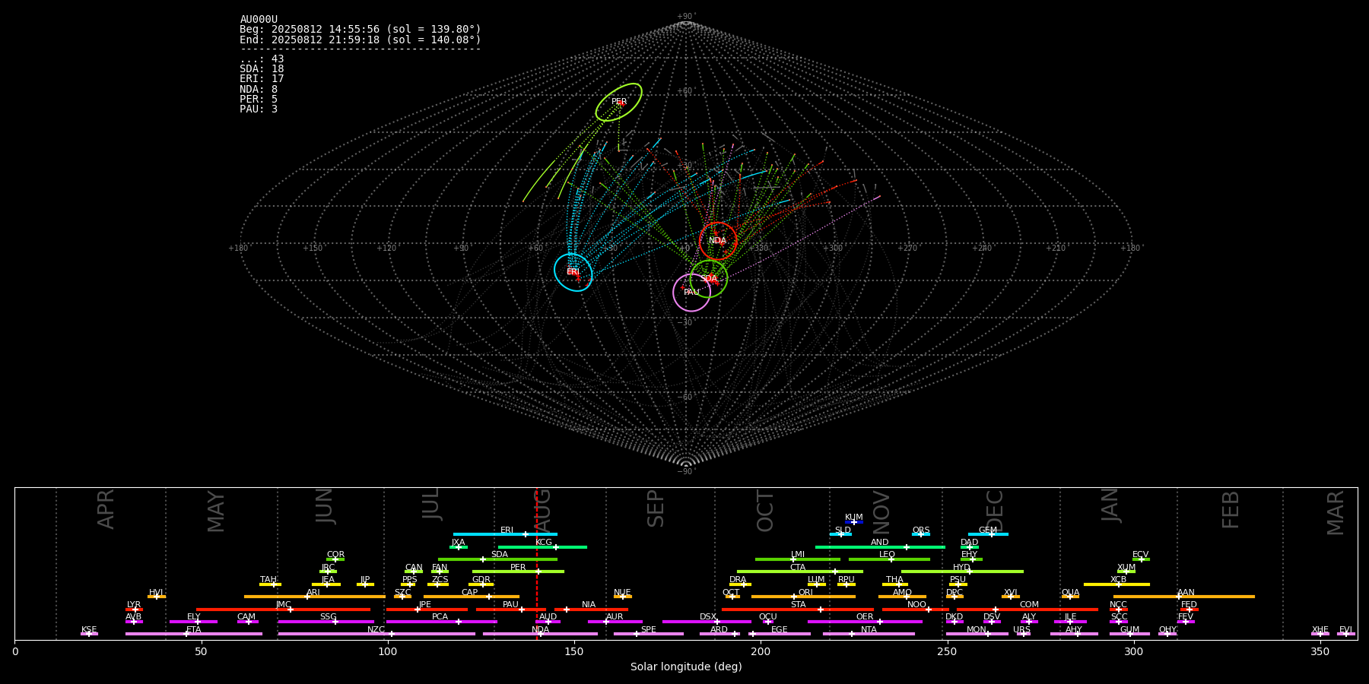Select the blue KUM shower bar
This screenshot has height=684, width=1369.
(854, 522)
